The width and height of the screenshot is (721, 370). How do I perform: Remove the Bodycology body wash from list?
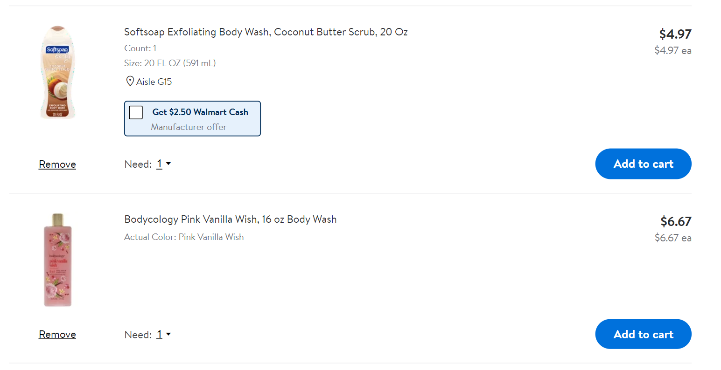57,335
